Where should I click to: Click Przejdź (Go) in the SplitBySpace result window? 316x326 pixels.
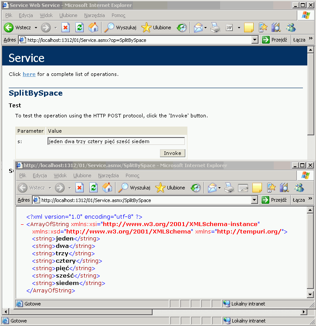tap(274, 200)
